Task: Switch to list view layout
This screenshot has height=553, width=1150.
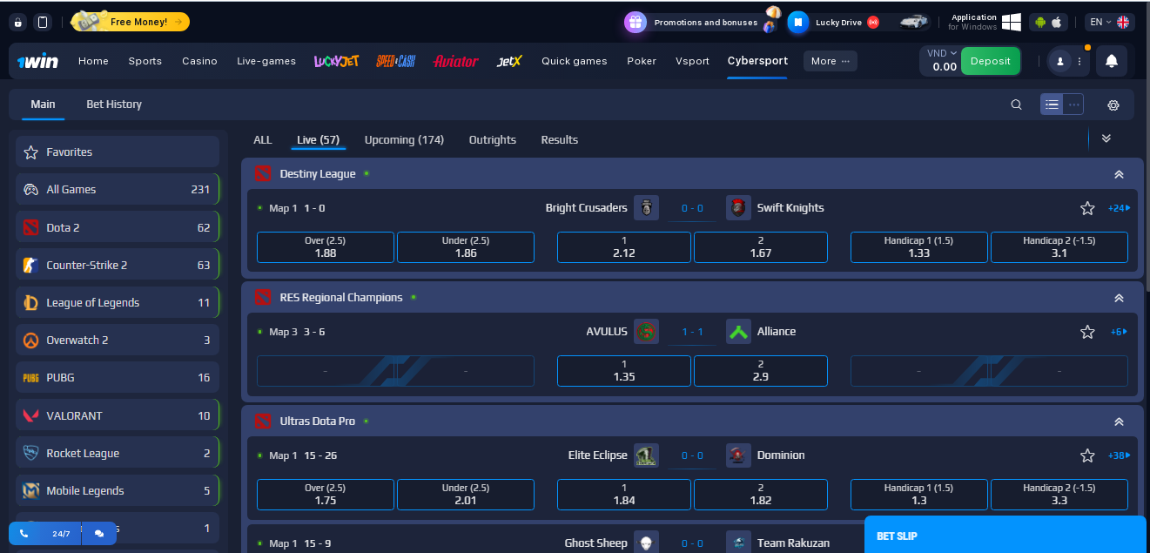Action: [1052, 105]
